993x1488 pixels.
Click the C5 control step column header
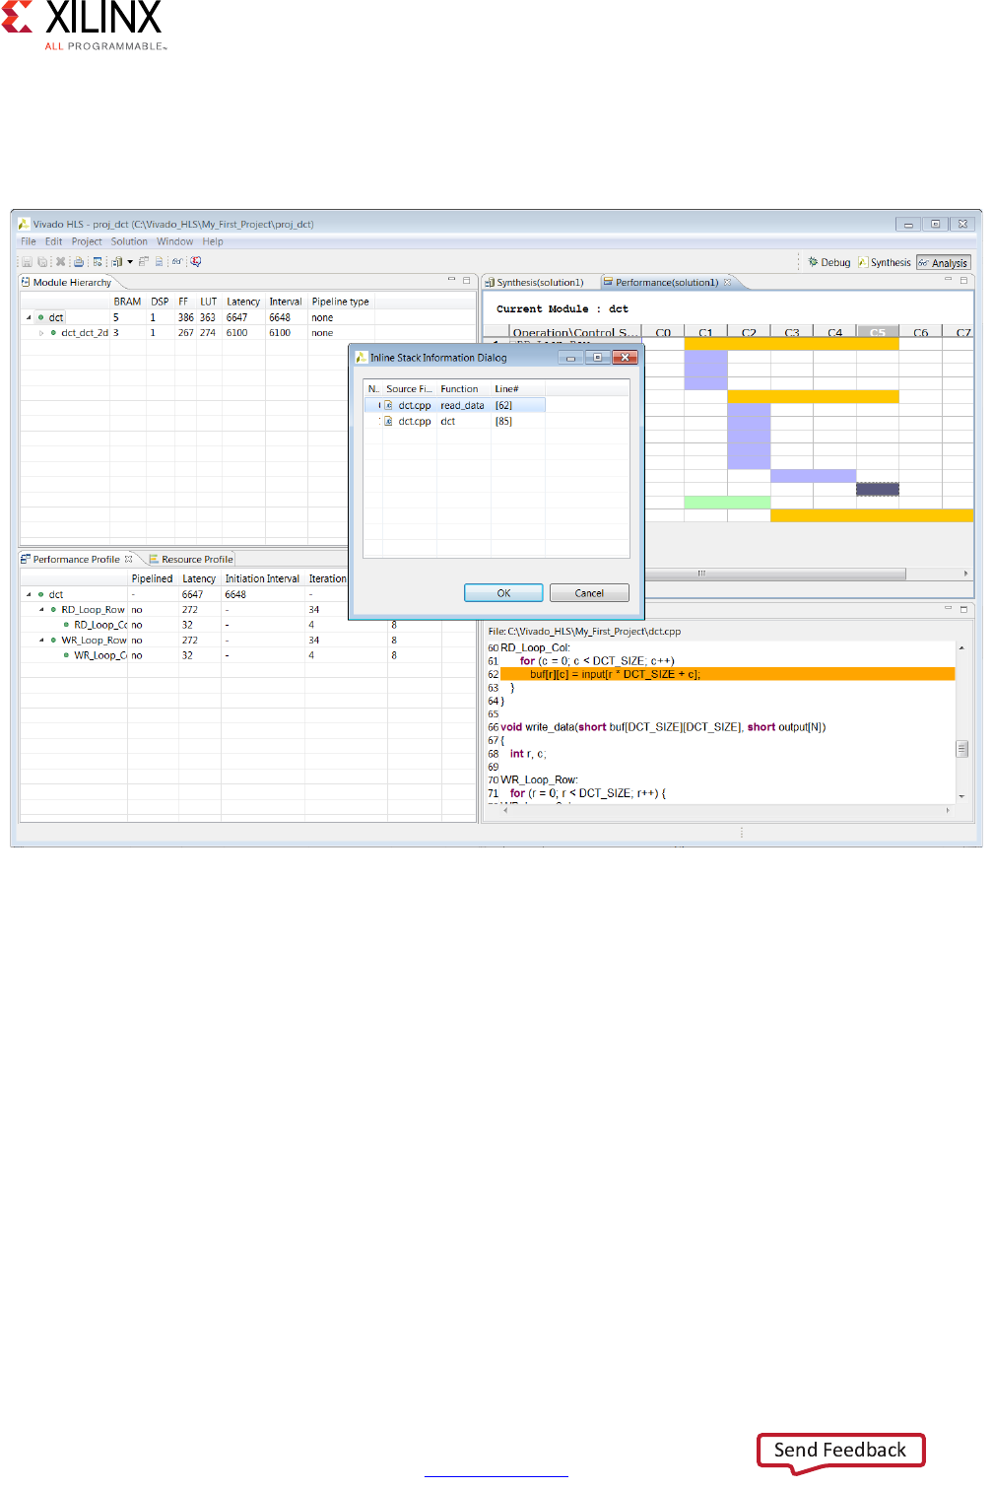pos(878,332)
